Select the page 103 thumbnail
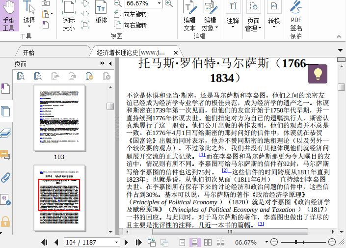This screenshot has width=346, height=248. (x=59, y=118)
